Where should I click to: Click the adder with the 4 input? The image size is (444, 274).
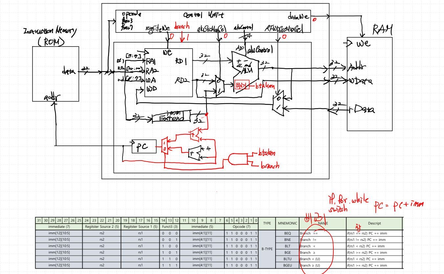tap(194, 153)
